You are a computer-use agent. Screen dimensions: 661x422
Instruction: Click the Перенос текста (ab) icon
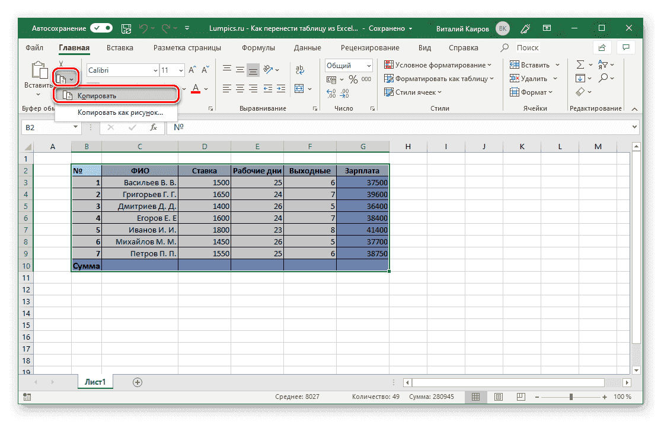coord(300,69)
